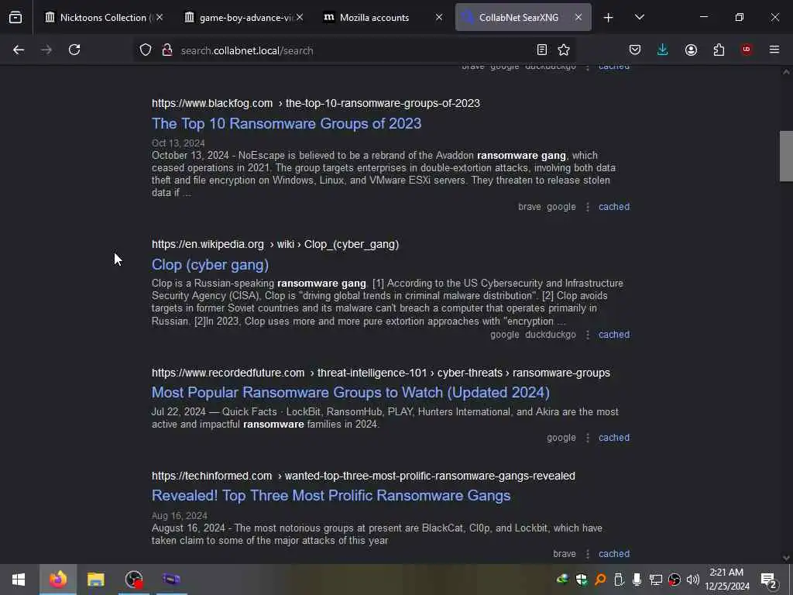Open Clop (cyber gang) Wikipedia result

[x=210, y=265]
